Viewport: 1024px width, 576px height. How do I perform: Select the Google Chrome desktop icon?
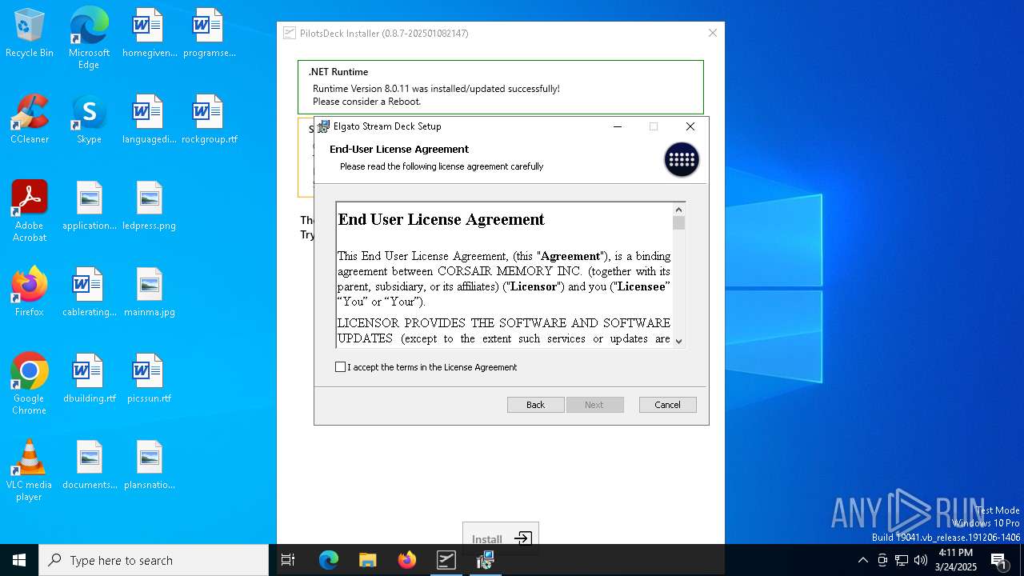point(30,384)
